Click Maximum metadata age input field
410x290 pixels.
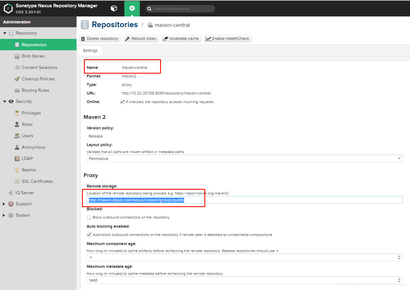[242, 280]
